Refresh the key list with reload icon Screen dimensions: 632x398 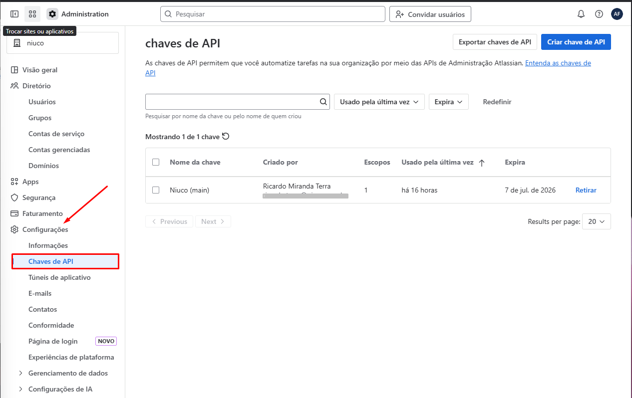226,136
